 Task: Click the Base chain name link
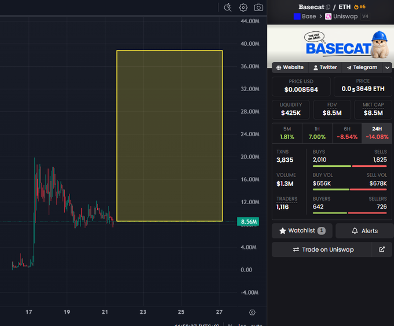309,17
